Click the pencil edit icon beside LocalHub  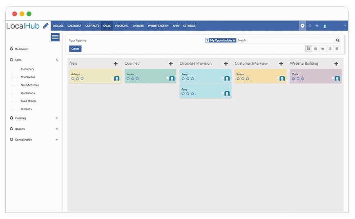[x=46, y=26]
